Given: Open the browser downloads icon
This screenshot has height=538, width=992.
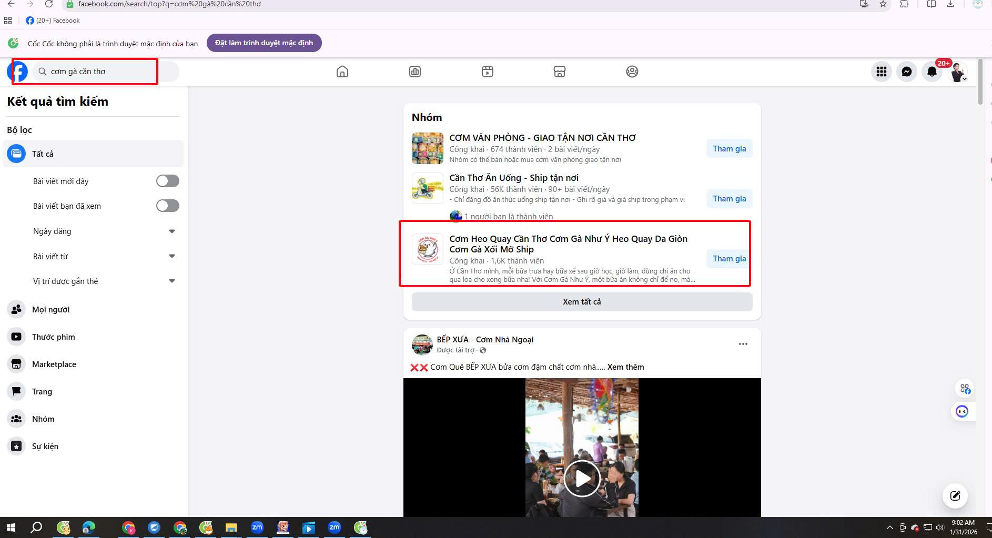Looking at the screenshot, I should 950,4.
